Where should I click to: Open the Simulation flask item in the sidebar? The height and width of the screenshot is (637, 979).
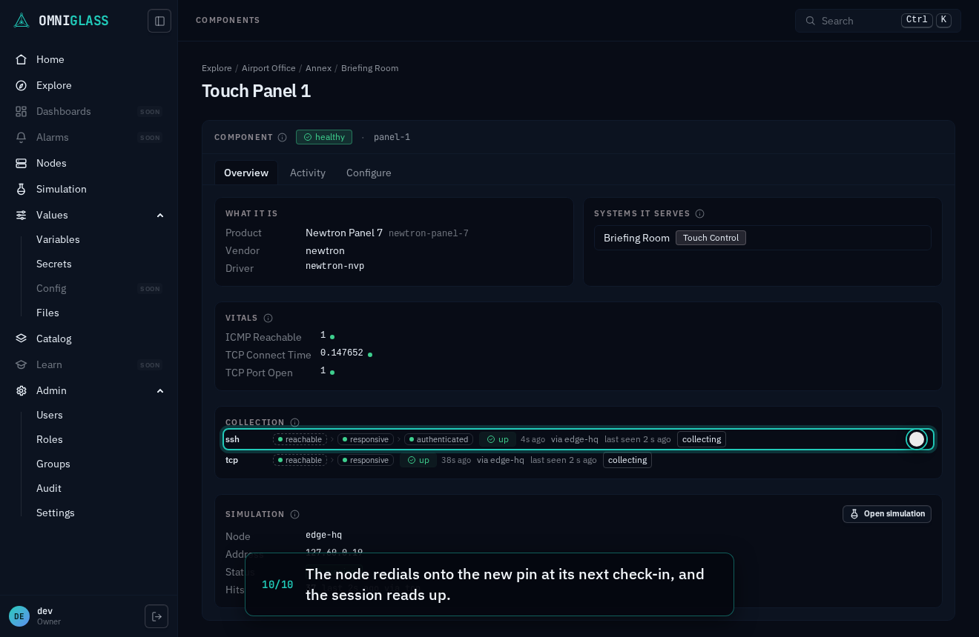(x=89, y=189)
